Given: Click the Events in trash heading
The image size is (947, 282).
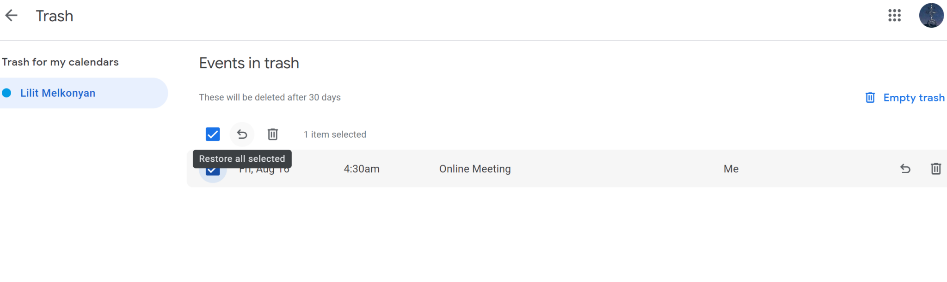Looking at the screenshot, I should [x=249, y=63].
